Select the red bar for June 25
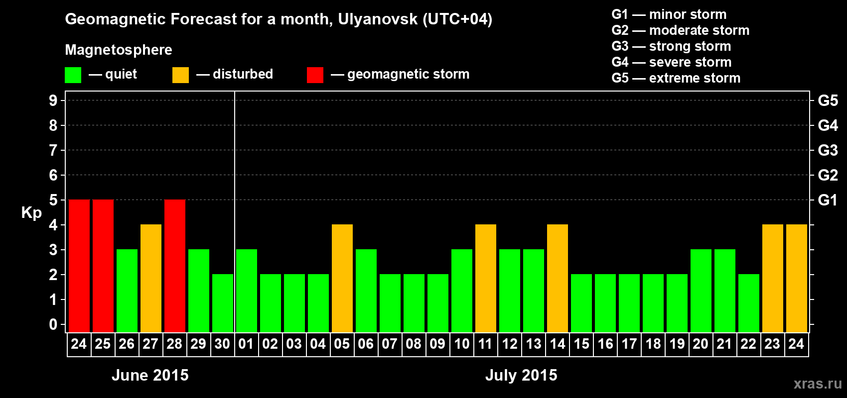Viewport: 847px width, 398px height. tap(103, 266)
